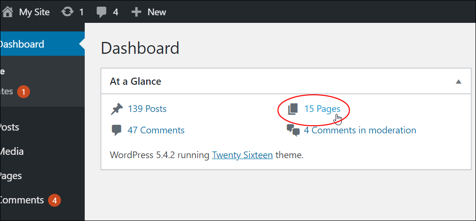Open the New content menu
The height and width of the screenshot is (221, 476).
click(157, 12)
